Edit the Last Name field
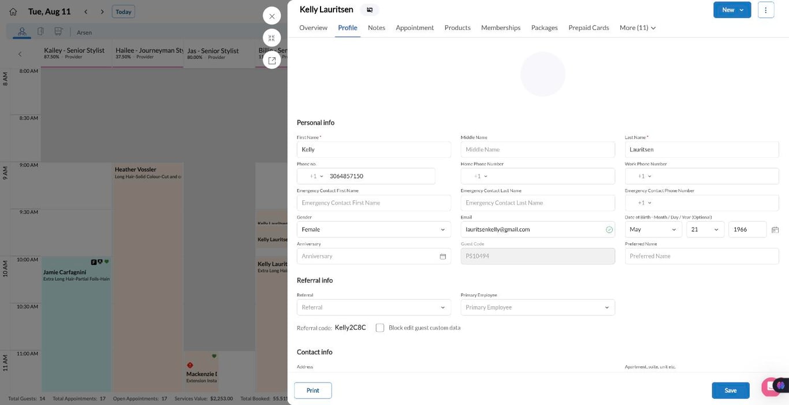Viewport: 789px width, 405px height. tap(702, 150)
